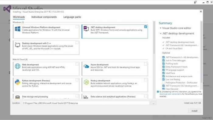
Task: Open the download and license terms link
Action: pos(170,94)
